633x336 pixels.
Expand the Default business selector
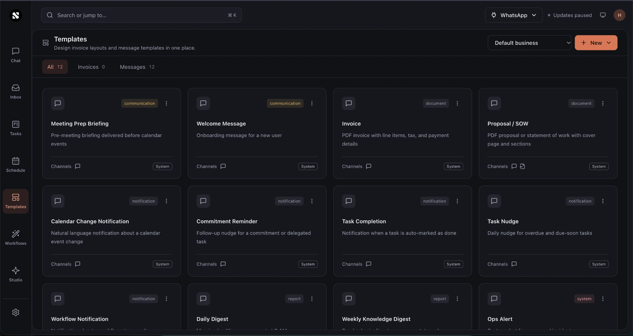tap(529, 43)
